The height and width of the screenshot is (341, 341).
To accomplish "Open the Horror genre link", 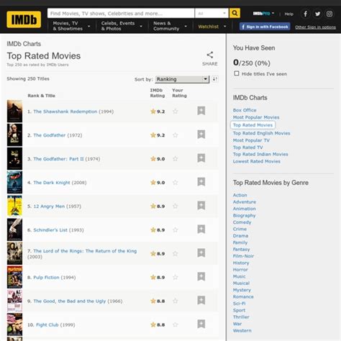I will [x=240, y=270].
